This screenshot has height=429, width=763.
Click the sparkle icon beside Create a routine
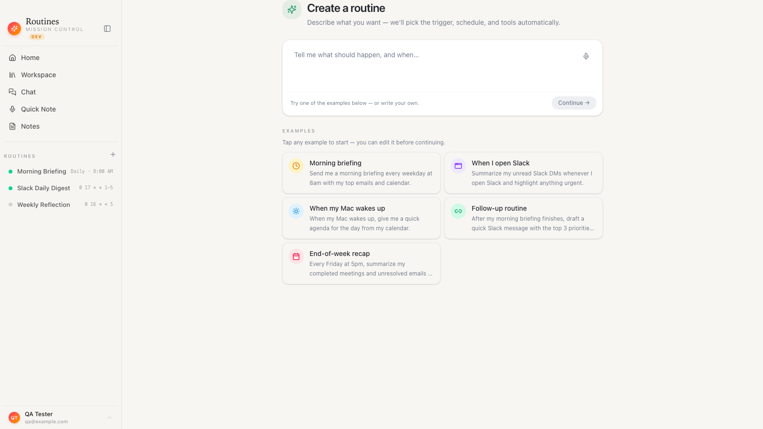pos(292,10)
